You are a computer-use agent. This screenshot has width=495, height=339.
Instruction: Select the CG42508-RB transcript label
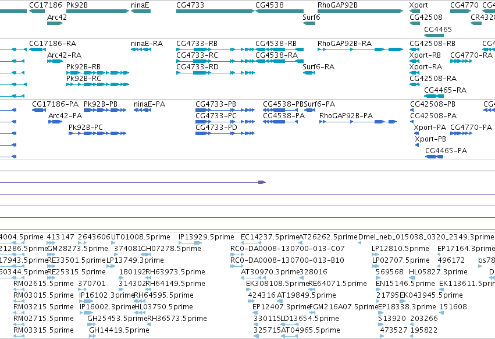click(x=433, y=44)
